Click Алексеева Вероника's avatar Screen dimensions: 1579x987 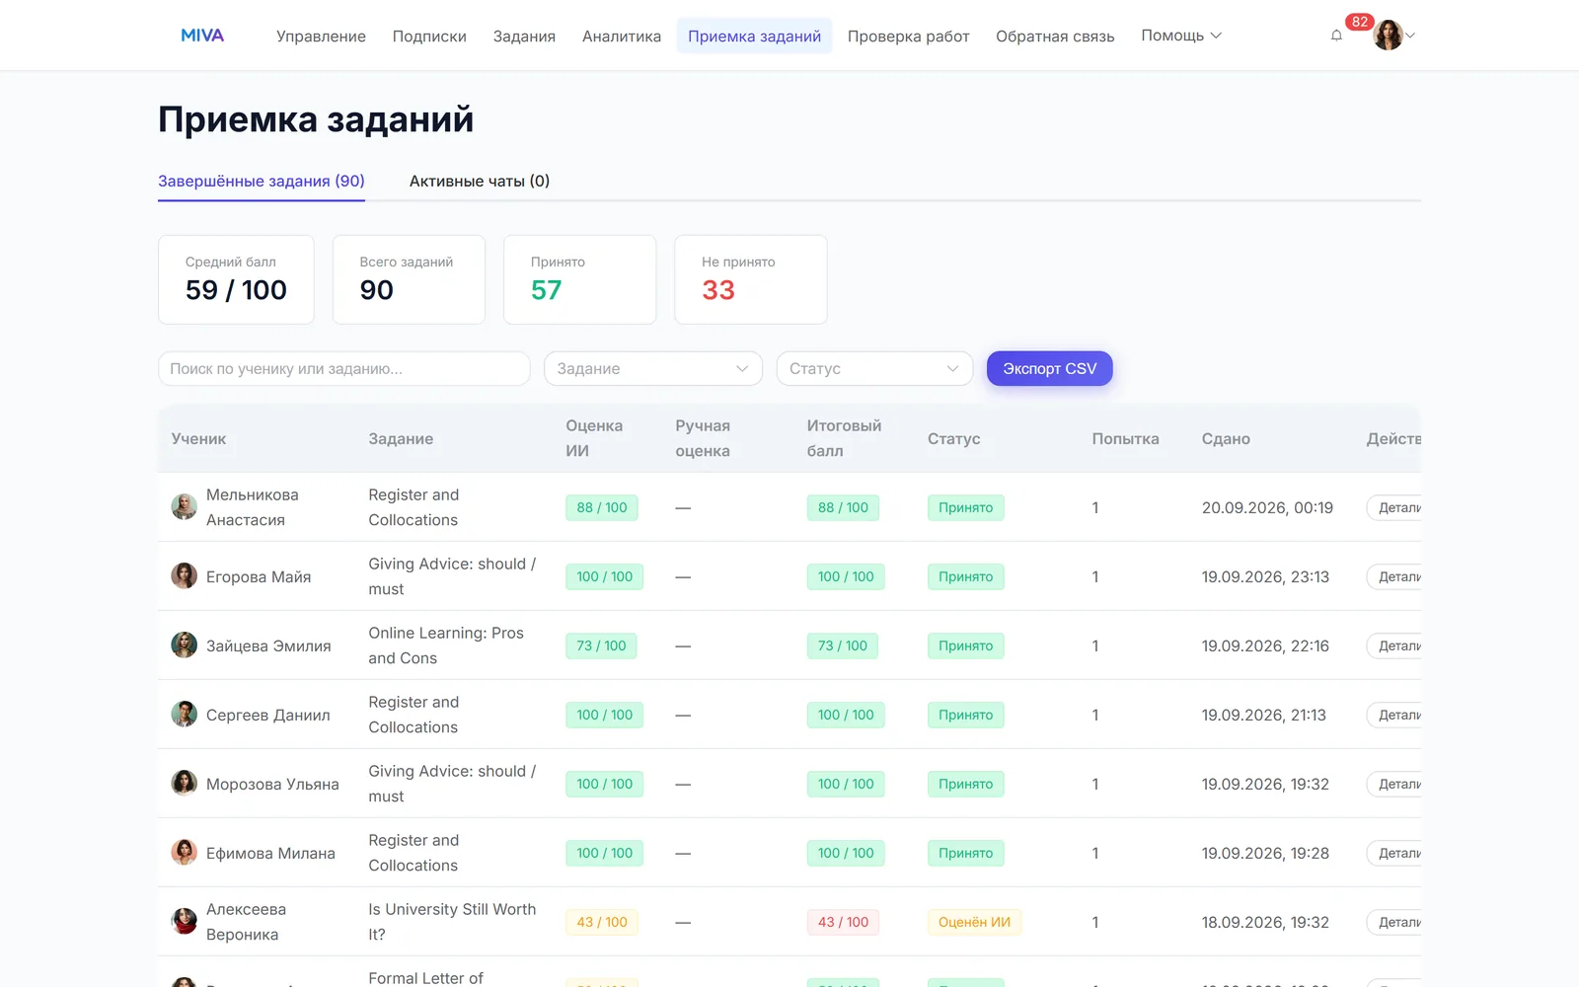pyautogui.click(x=184, y=922)
